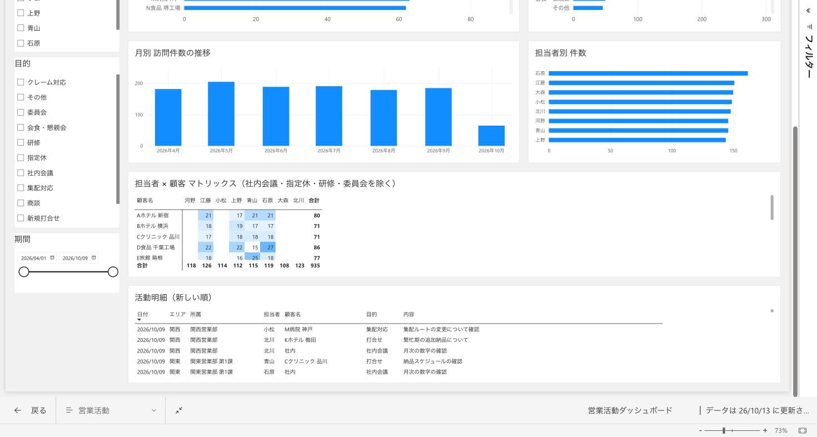Click the page list icon next to 営業活動

click(69, 410)
